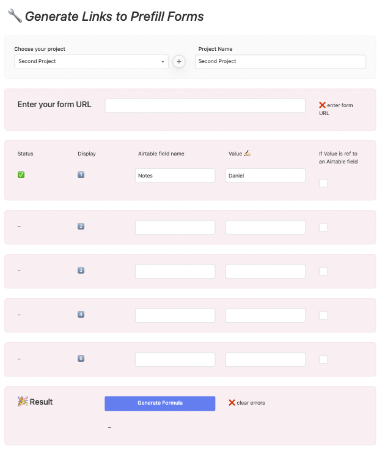
Task: Click the number 4 display icon
Action: pyautogui.click(x=81, y=315)
